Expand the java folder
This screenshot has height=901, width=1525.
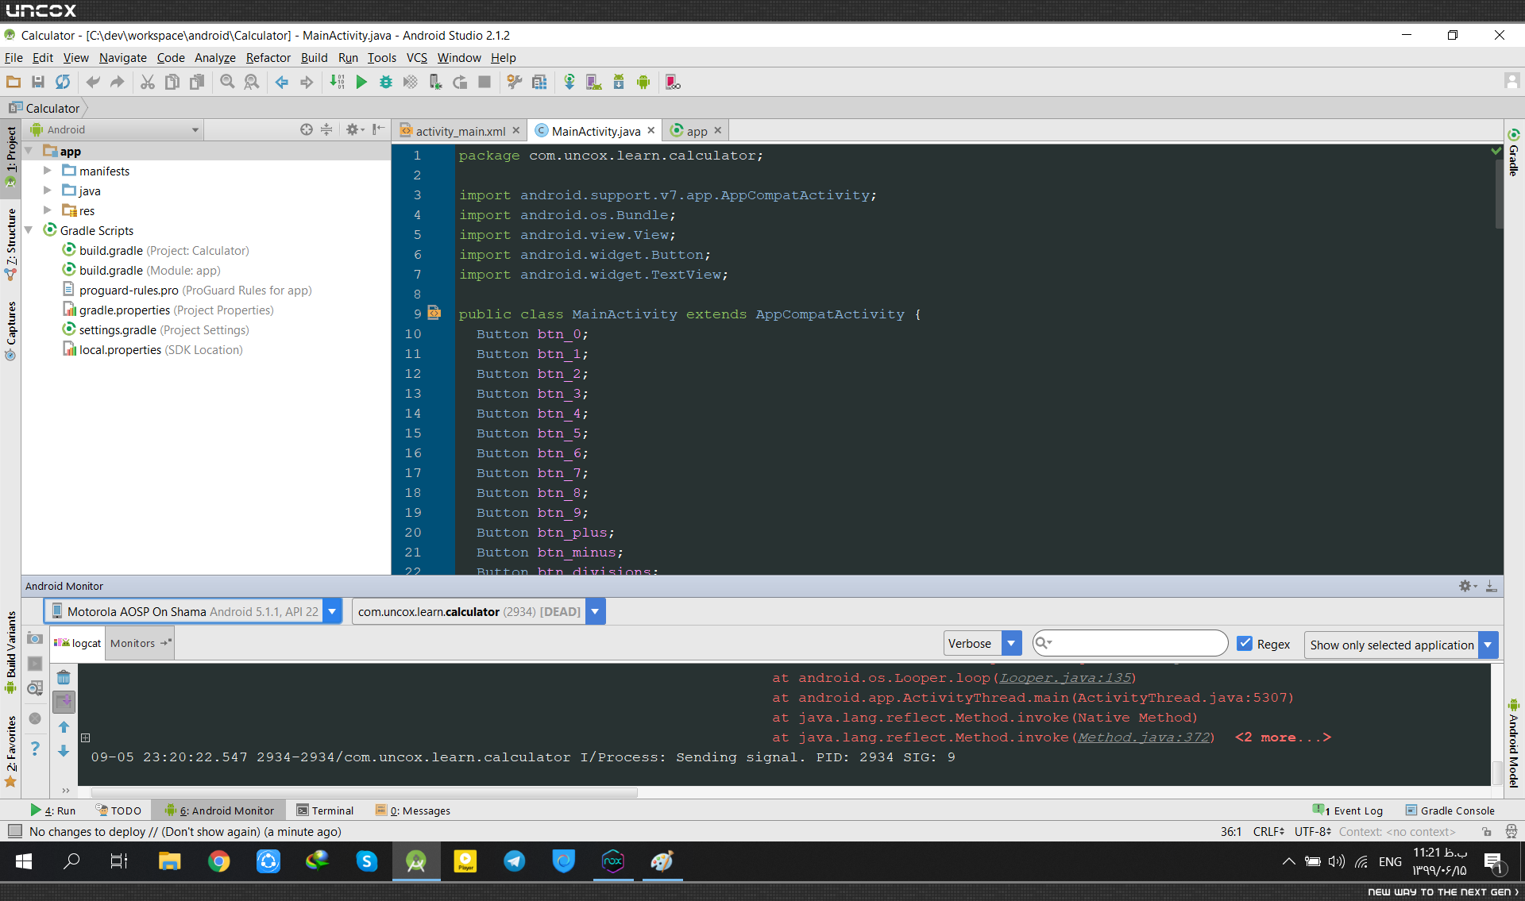coord(47,191)
